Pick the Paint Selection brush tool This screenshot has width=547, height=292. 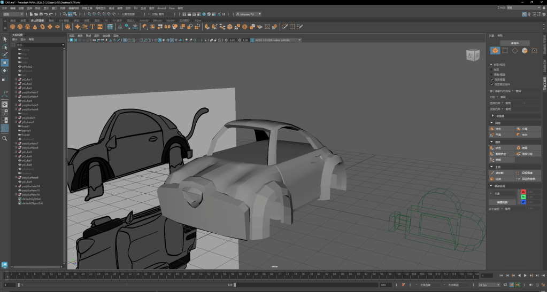(x=5, y=54)
